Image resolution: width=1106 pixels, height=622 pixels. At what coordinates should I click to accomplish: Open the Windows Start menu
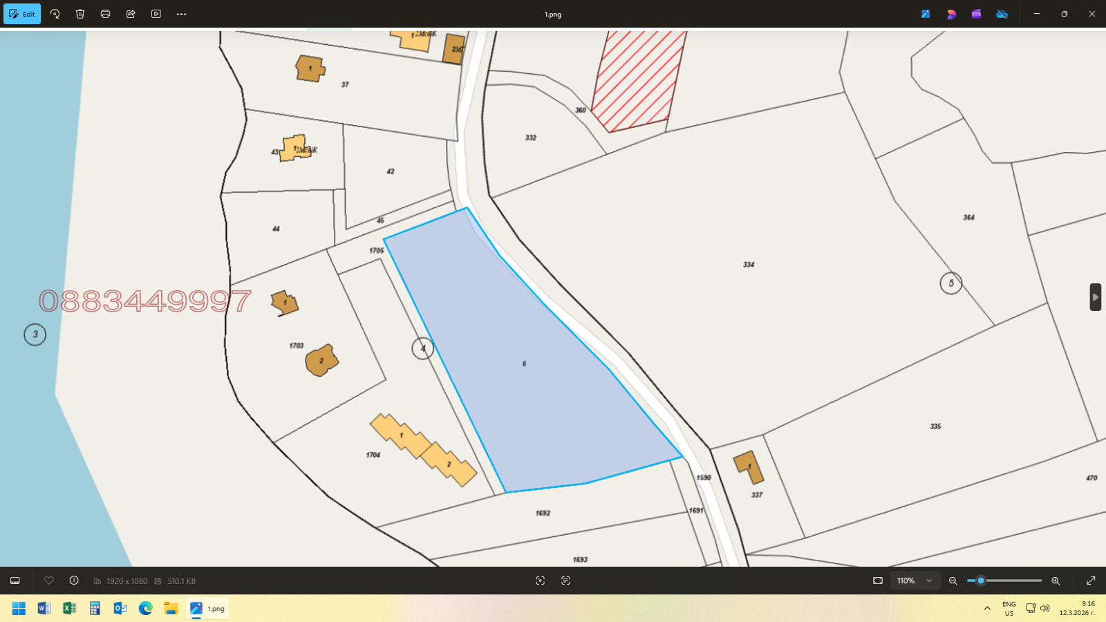point(19,608)
